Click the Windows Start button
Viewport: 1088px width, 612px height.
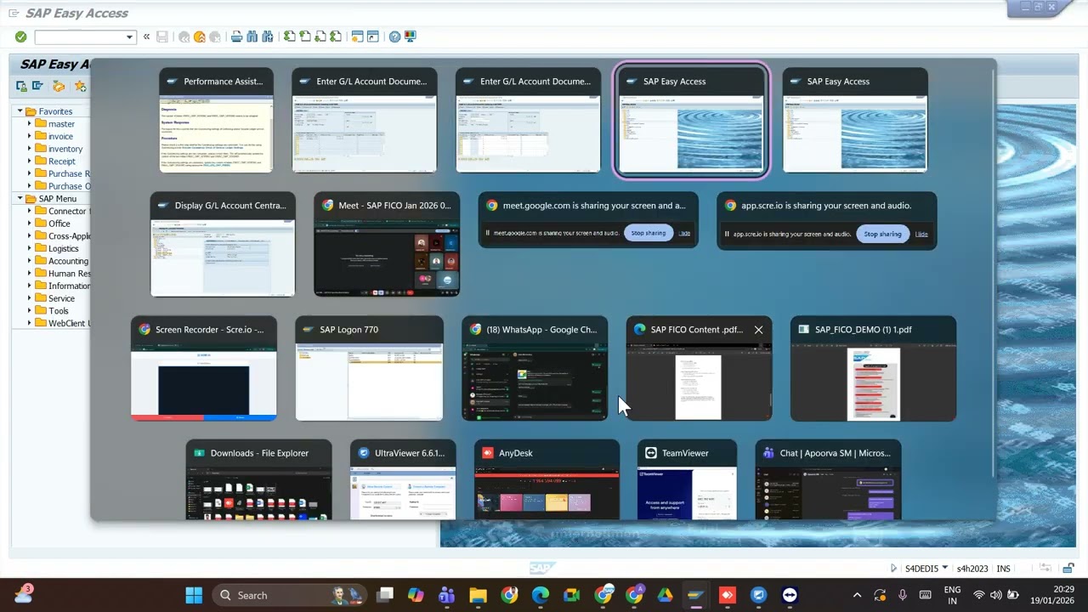[194, 595]
